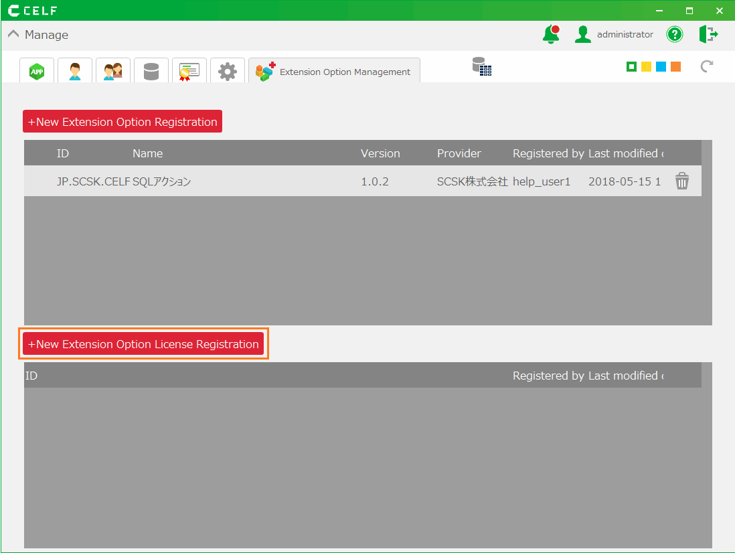Choose the yellow theme color swatch
This screenshot has width=735, height=553.
pos(646,66)
